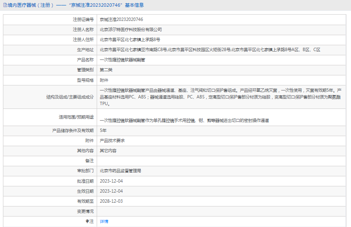The width and height of the screenshot is (351, 227).
Task: Click the 注册人住所 row label
Action: coord(83,40)
